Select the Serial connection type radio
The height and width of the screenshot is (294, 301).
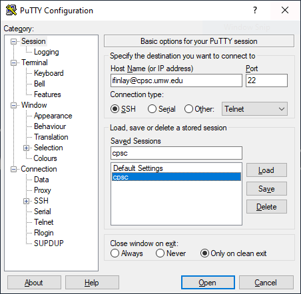pos(152,109)
